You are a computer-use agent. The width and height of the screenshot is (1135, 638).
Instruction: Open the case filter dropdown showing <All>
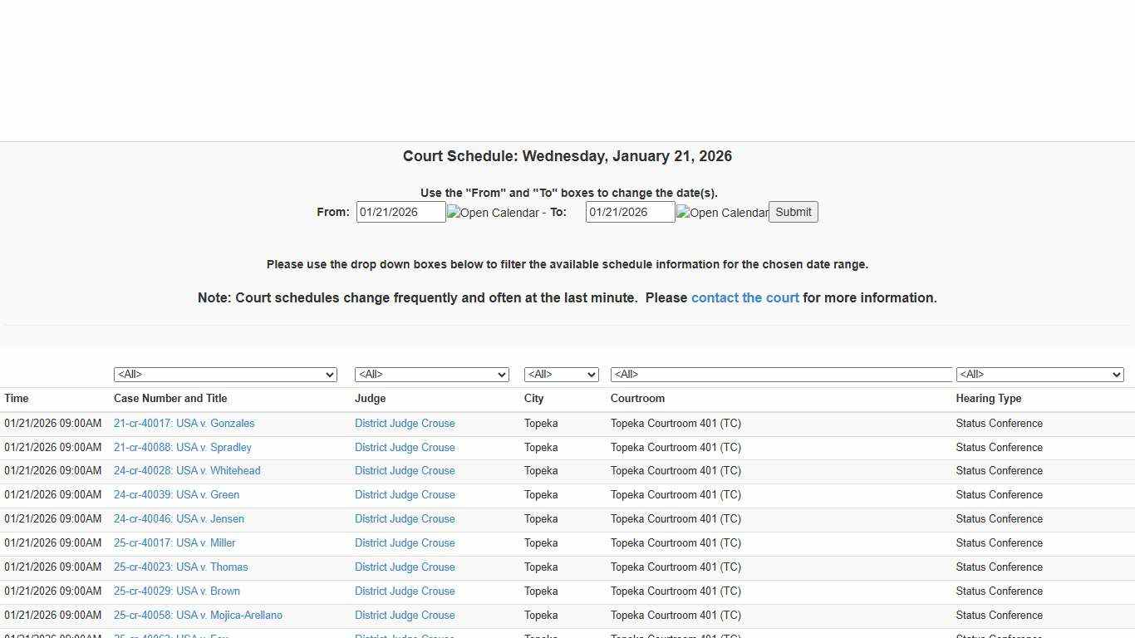[x=225, y=374]
